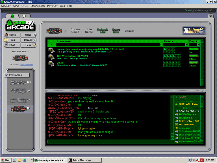217x163 pixels.
Task: Select Empires at War game logo
Action: click(18, 91)
